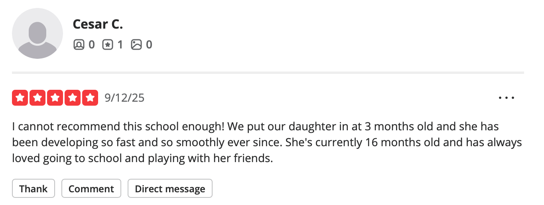
Task: Select the number 1 beside the reviews icon
Action: 120,45
